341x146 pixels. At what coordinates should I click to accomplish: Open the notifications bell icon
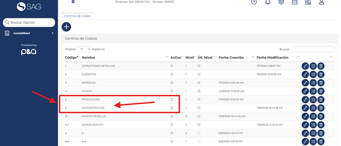pos(268,2)
